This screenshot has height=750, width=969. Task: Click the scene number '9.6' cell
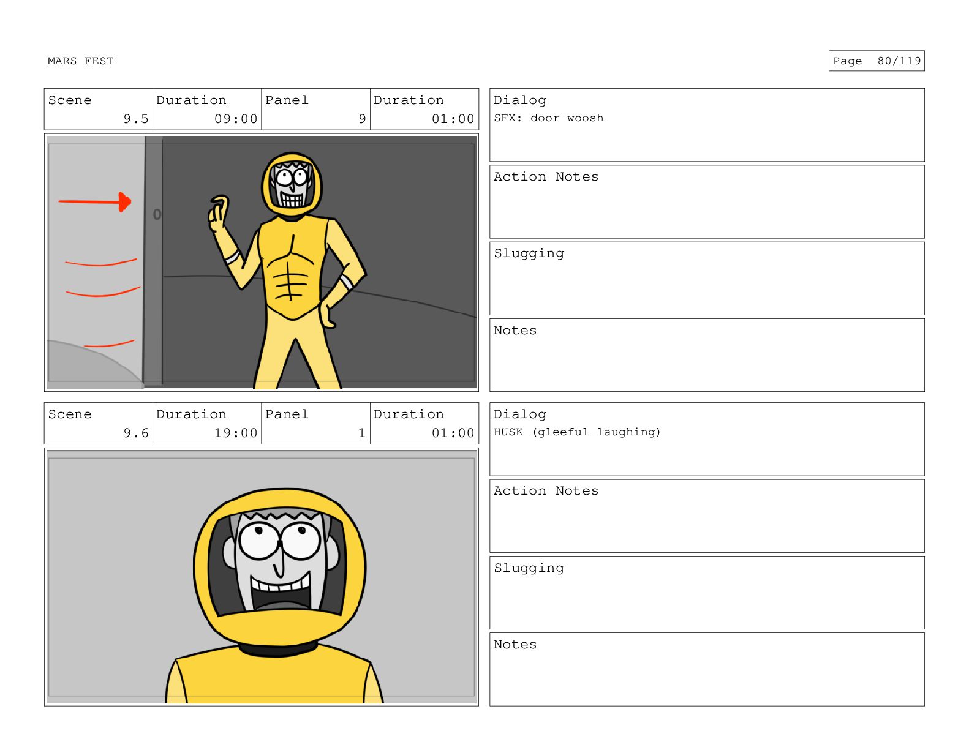(99, 424)
